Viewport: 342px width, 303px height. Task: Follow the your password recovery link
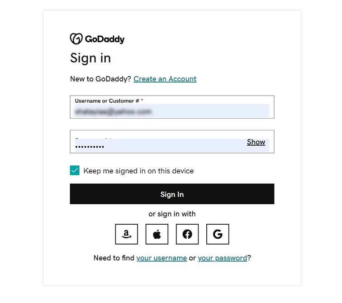(223, 258)
